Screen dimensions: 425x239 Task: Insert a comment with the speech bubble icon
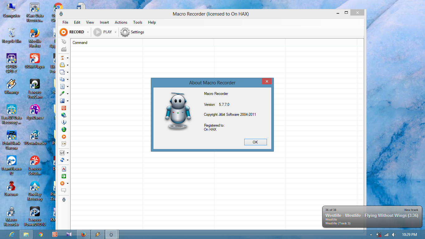point(63,191)
